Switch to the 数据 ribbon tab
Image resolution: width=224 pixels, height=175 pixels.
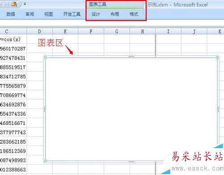pos(11,14)
